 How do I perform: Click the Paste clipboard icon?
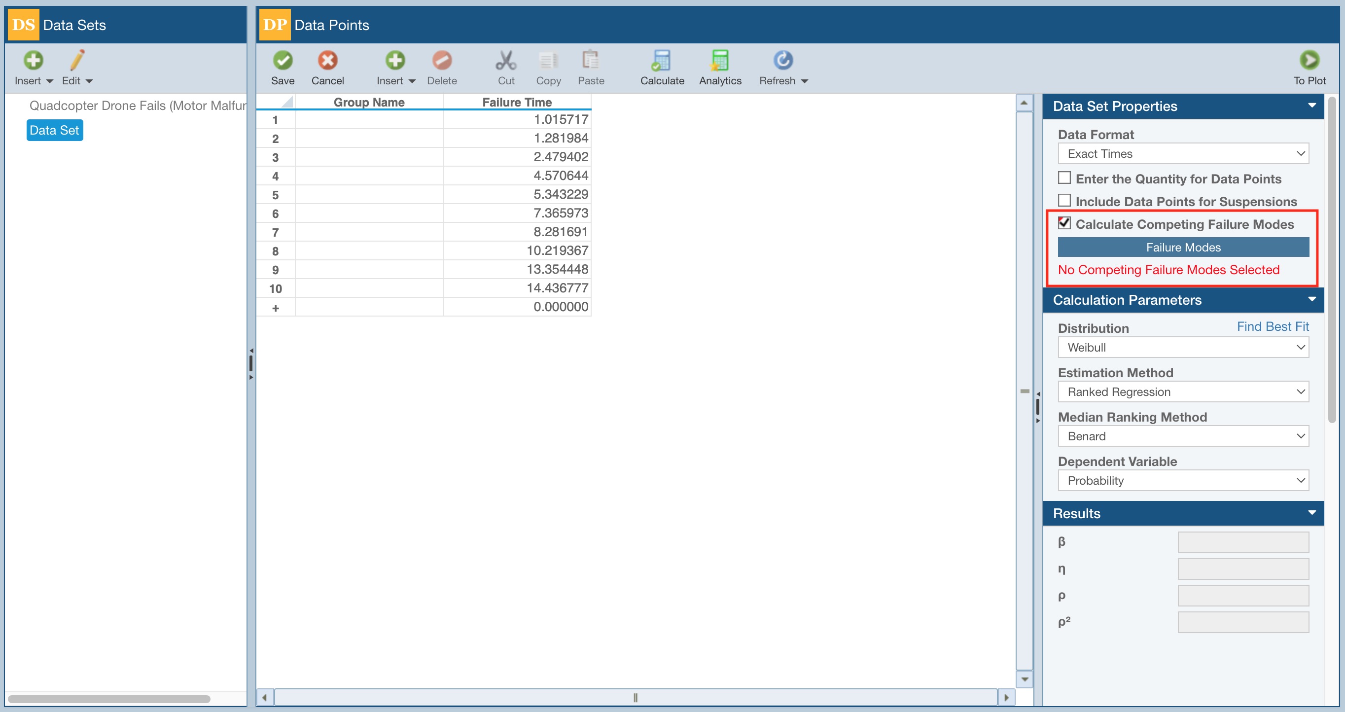click(x=591, y=61)
